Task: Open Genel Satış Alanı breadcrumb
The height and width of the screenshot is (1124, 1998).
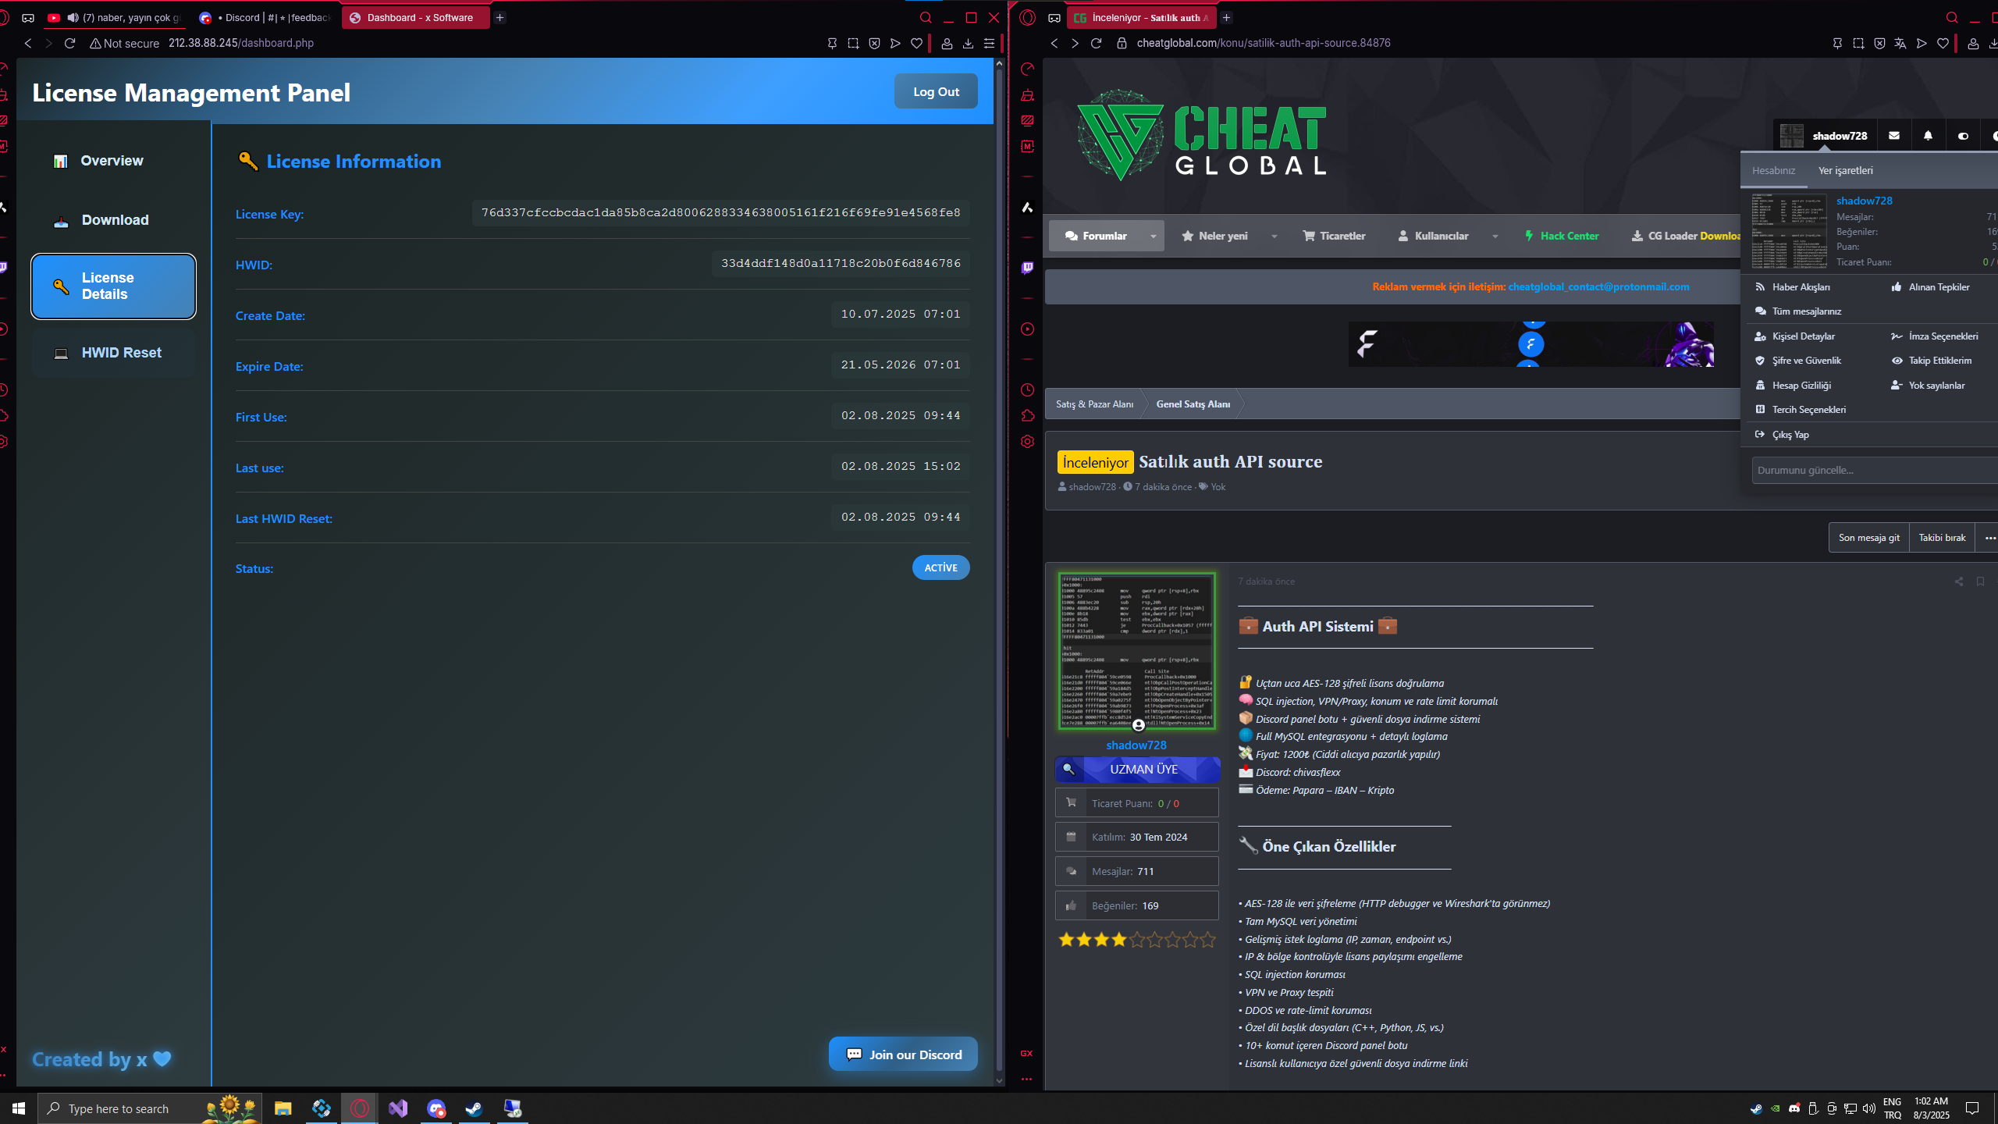Action: pos(1193,404)
